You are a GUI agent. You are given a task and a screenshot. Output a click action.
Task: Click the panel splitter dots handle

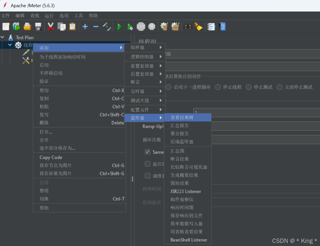coord(133,179)
